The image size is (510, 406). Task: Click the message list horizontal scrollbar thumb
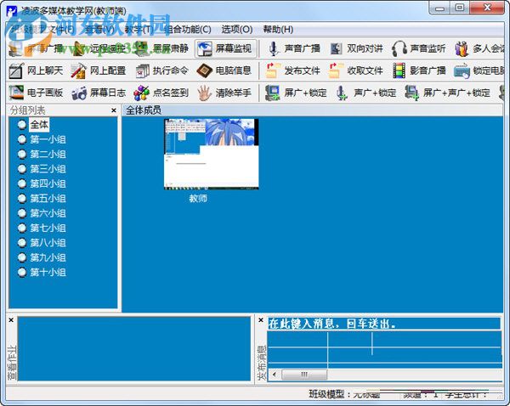pos(304,375)
